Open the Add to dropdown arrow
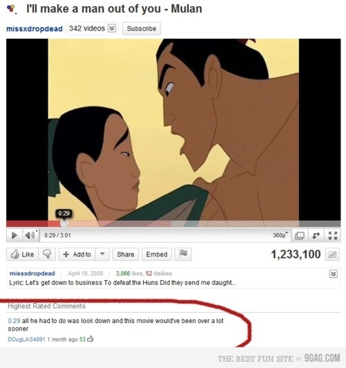The height and width of the screenshot is (368, 346). tap(102, 254)
